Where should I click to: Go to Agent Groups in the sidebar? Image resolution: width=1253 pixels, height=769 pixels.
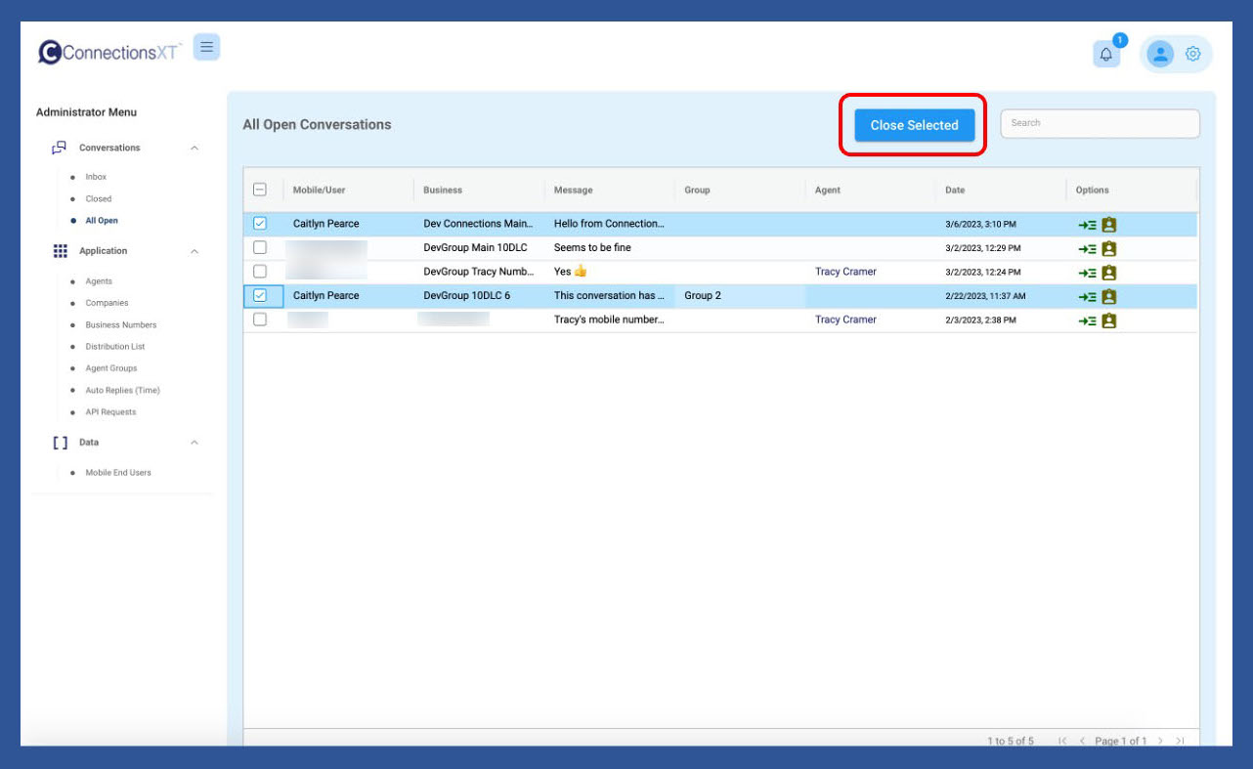click(111, 368)
